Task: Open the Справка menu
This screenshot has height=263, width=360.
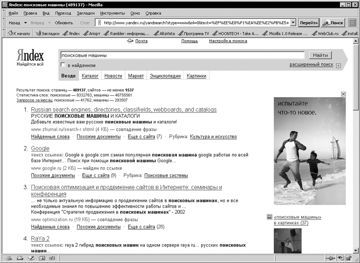Action: tap(153, 13)
